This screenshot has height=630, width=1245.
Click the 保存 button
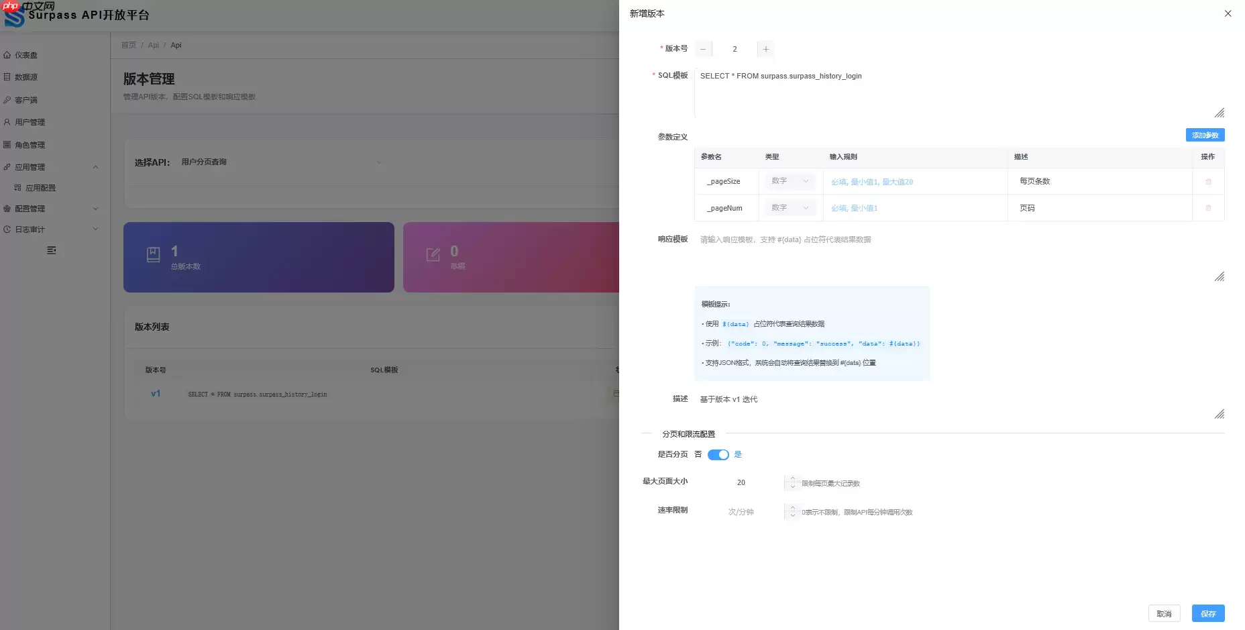[1208, 613]
